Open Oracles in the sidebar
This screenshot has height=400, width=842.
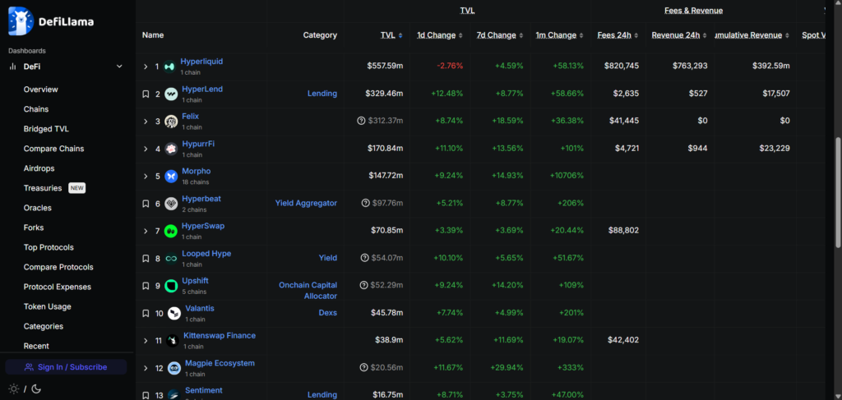(38, 208)
